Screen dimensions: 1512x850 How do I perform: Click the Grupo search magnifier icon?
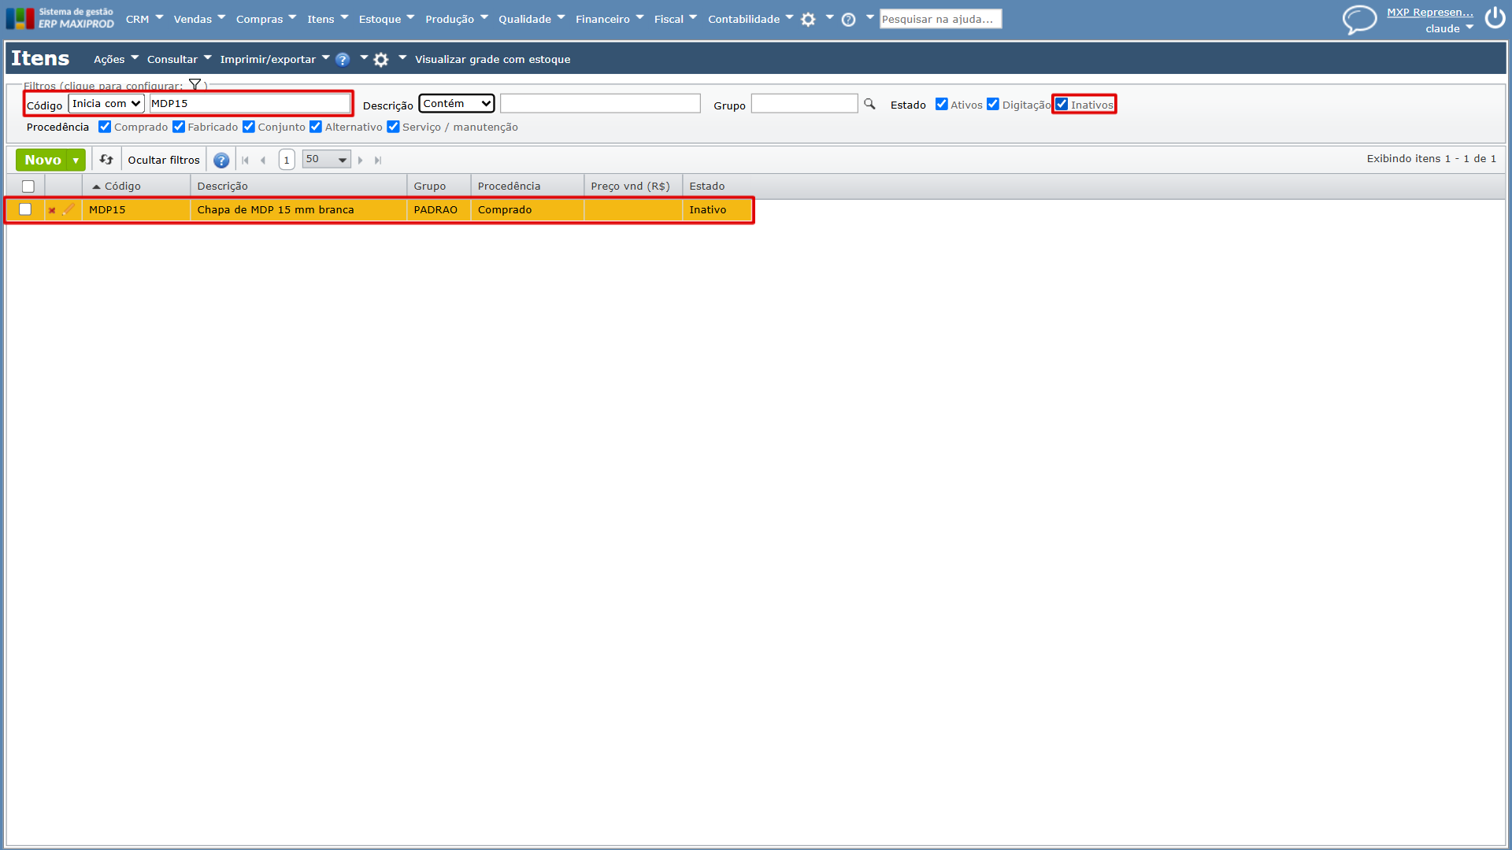pos(869,104)
